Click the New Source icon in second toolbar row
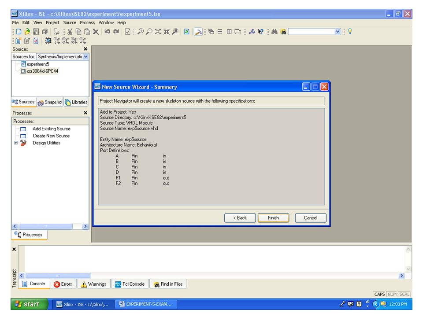This screenshot has height=317, width=423. 19,41
